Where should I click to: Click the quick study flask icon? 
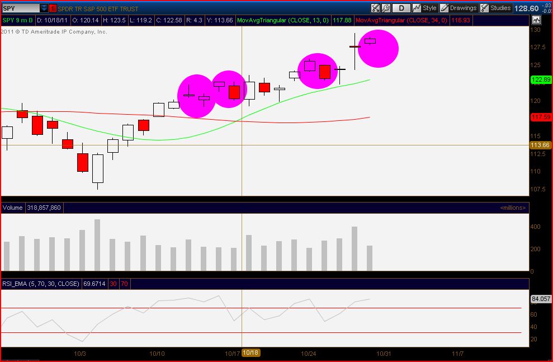(376, 8)
